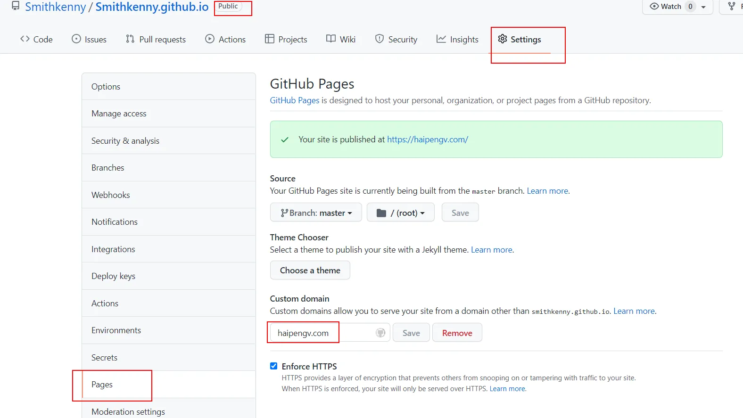Go to Webhooks in the sidebar

click(169, 195)
